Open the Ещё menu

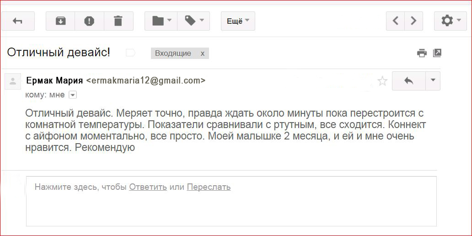[x=238, y=21]
